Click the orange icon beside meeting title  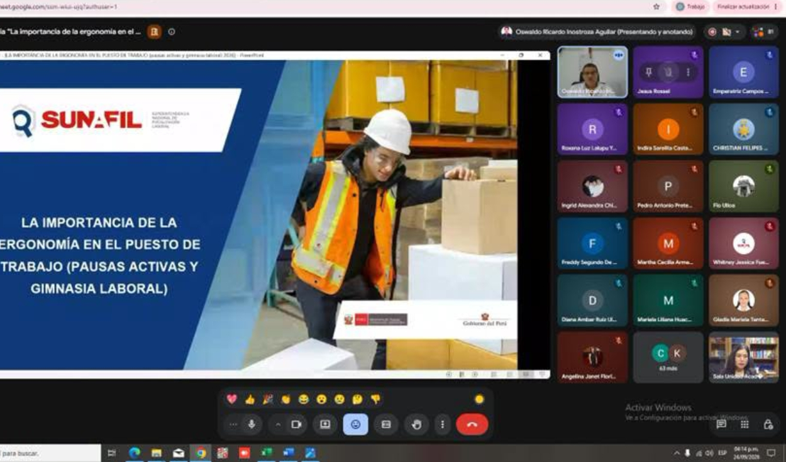[x=154, y=31]
